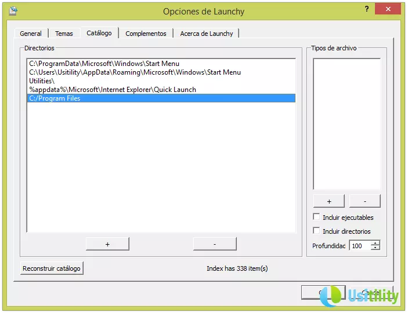
Task: Select the ProgramData Start Menu directory entry
Action: (104, 64)
